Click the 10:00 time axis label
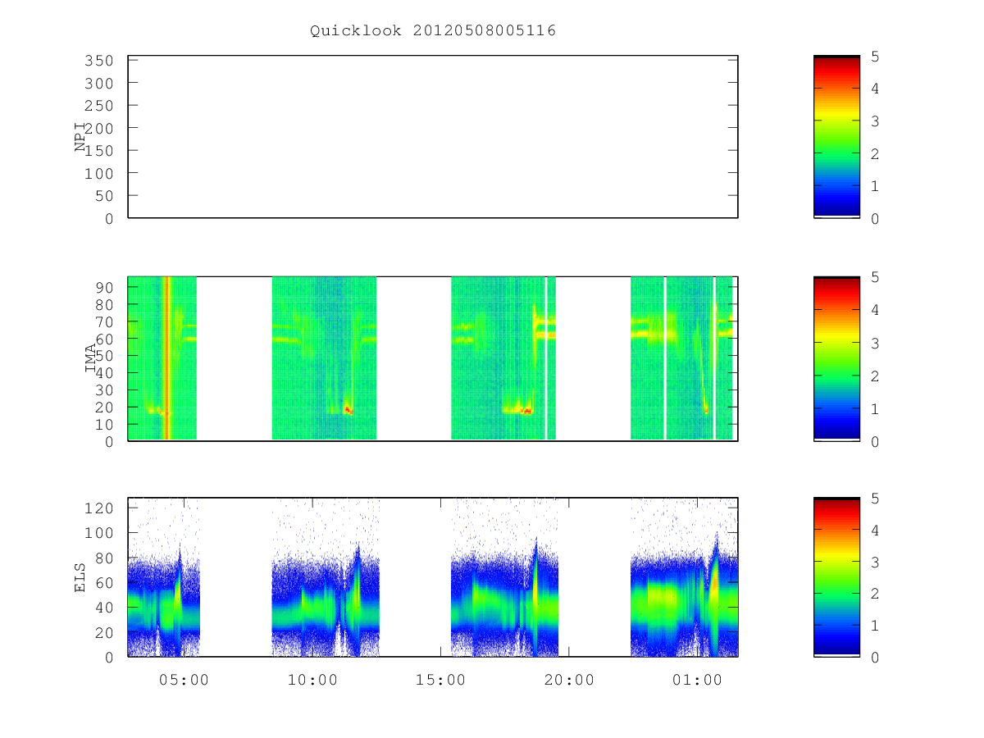 pyautogui.click(x=312, y=680)
